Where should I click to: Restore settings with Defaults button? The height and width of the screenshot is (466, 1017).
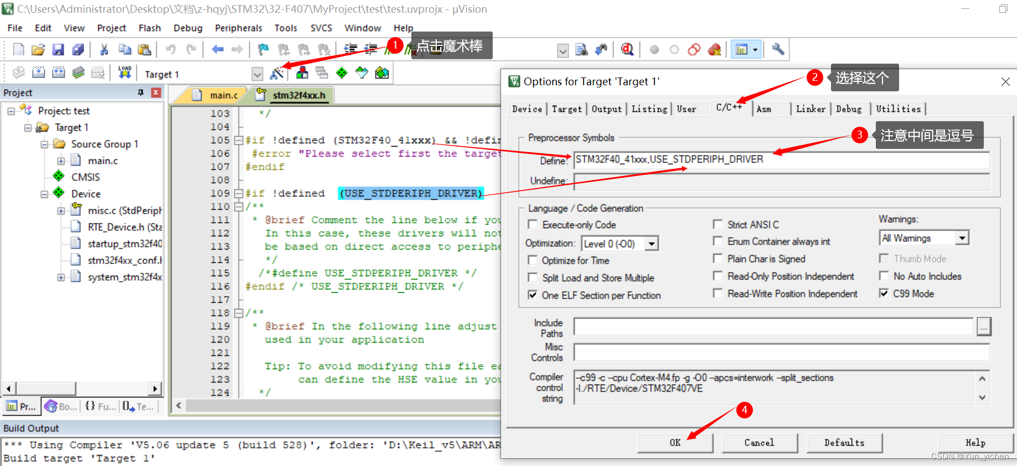click(x=844, y=443)
